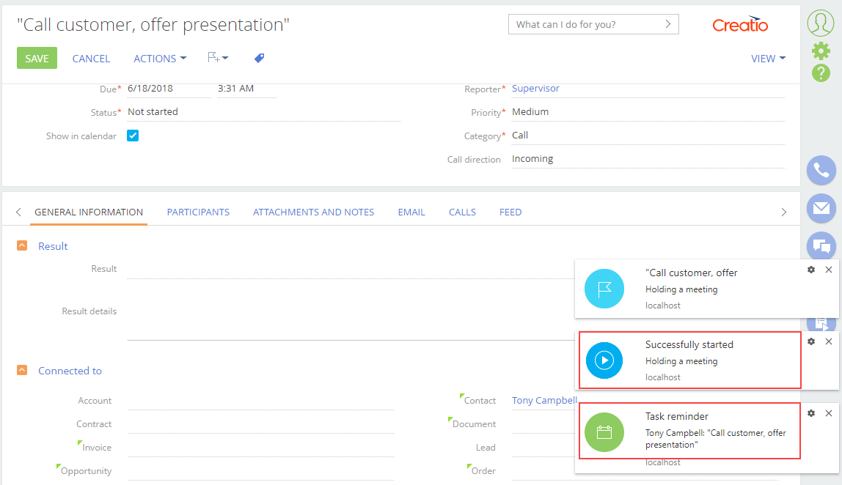Open settings gear on Task reminder notification
Viewport: 842px width, 485px height.
coord(811,413)
